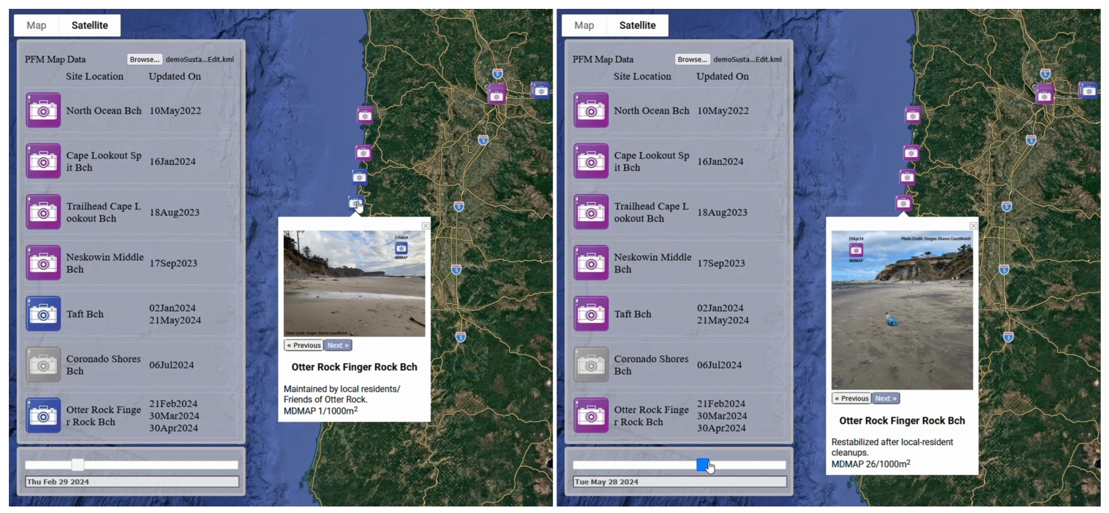Select Neskowin Middle Bch camera icon, right panel
Viewport: 1109px width, 513px height.
pyautogui.click(x=591, y=263)
